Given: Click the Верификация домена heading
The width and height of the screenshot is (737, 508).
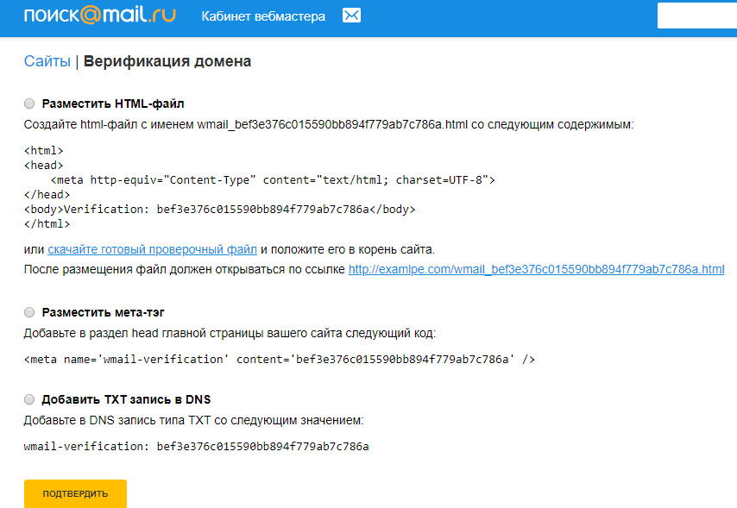Looking at the screenshot, I should (x=167, y=61).
